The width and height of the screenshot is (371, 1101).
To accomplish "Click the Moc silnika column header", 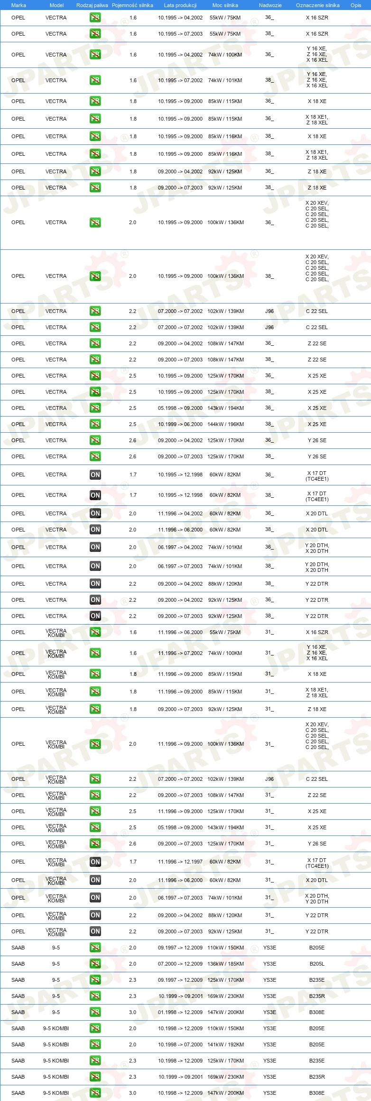I will [225, 5].
